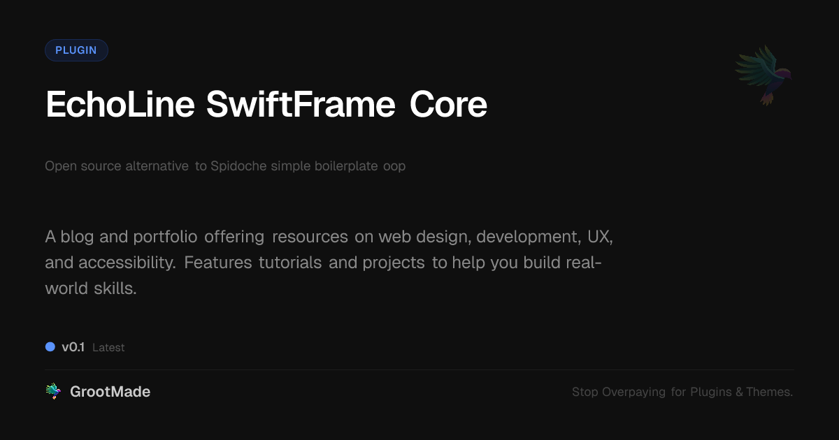Click the words Plugins & Themes
This screenshot has height=440, width=839.
coord(742,392)
